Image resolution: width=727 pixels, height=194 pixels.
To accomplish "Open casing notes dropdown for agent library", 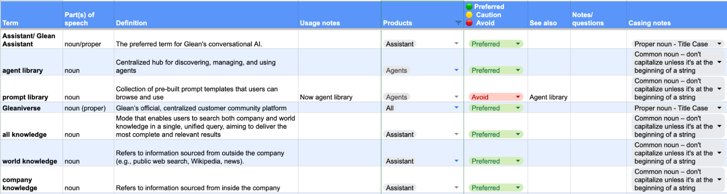I will (x=678, y=62).
